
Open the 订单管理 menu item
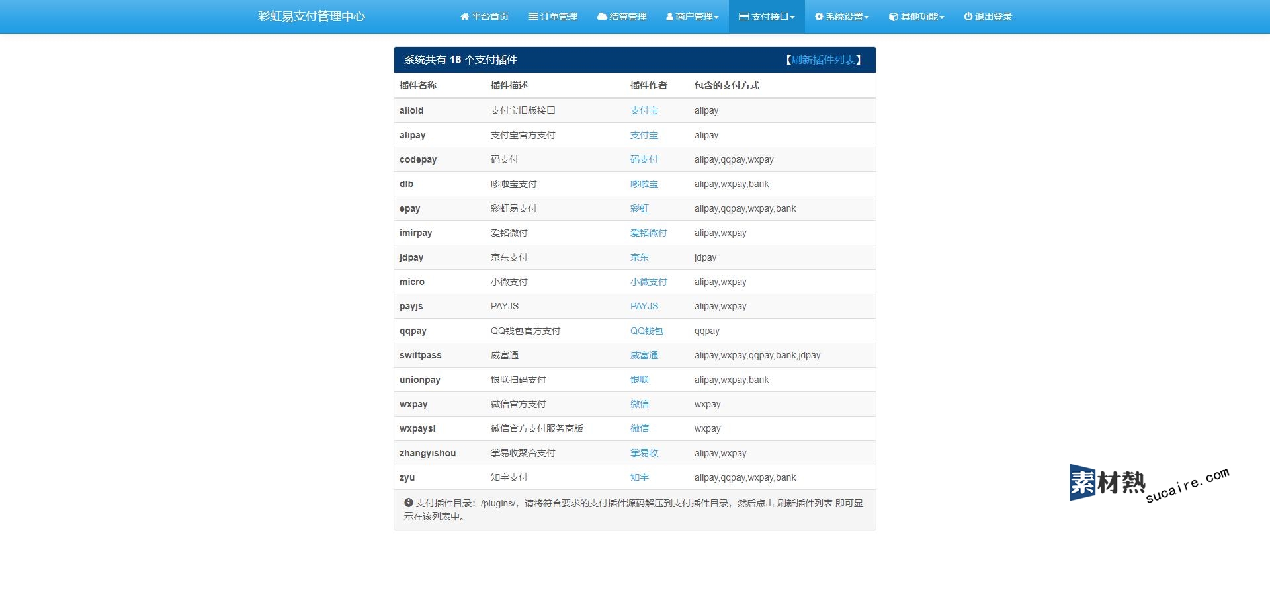coord(552,17)
